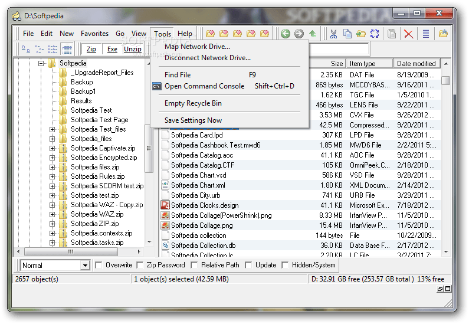Image resolution: width=469 pixels, height=324 pixels.
Task: Switch to details view
Action: click(x=67, y=49)
